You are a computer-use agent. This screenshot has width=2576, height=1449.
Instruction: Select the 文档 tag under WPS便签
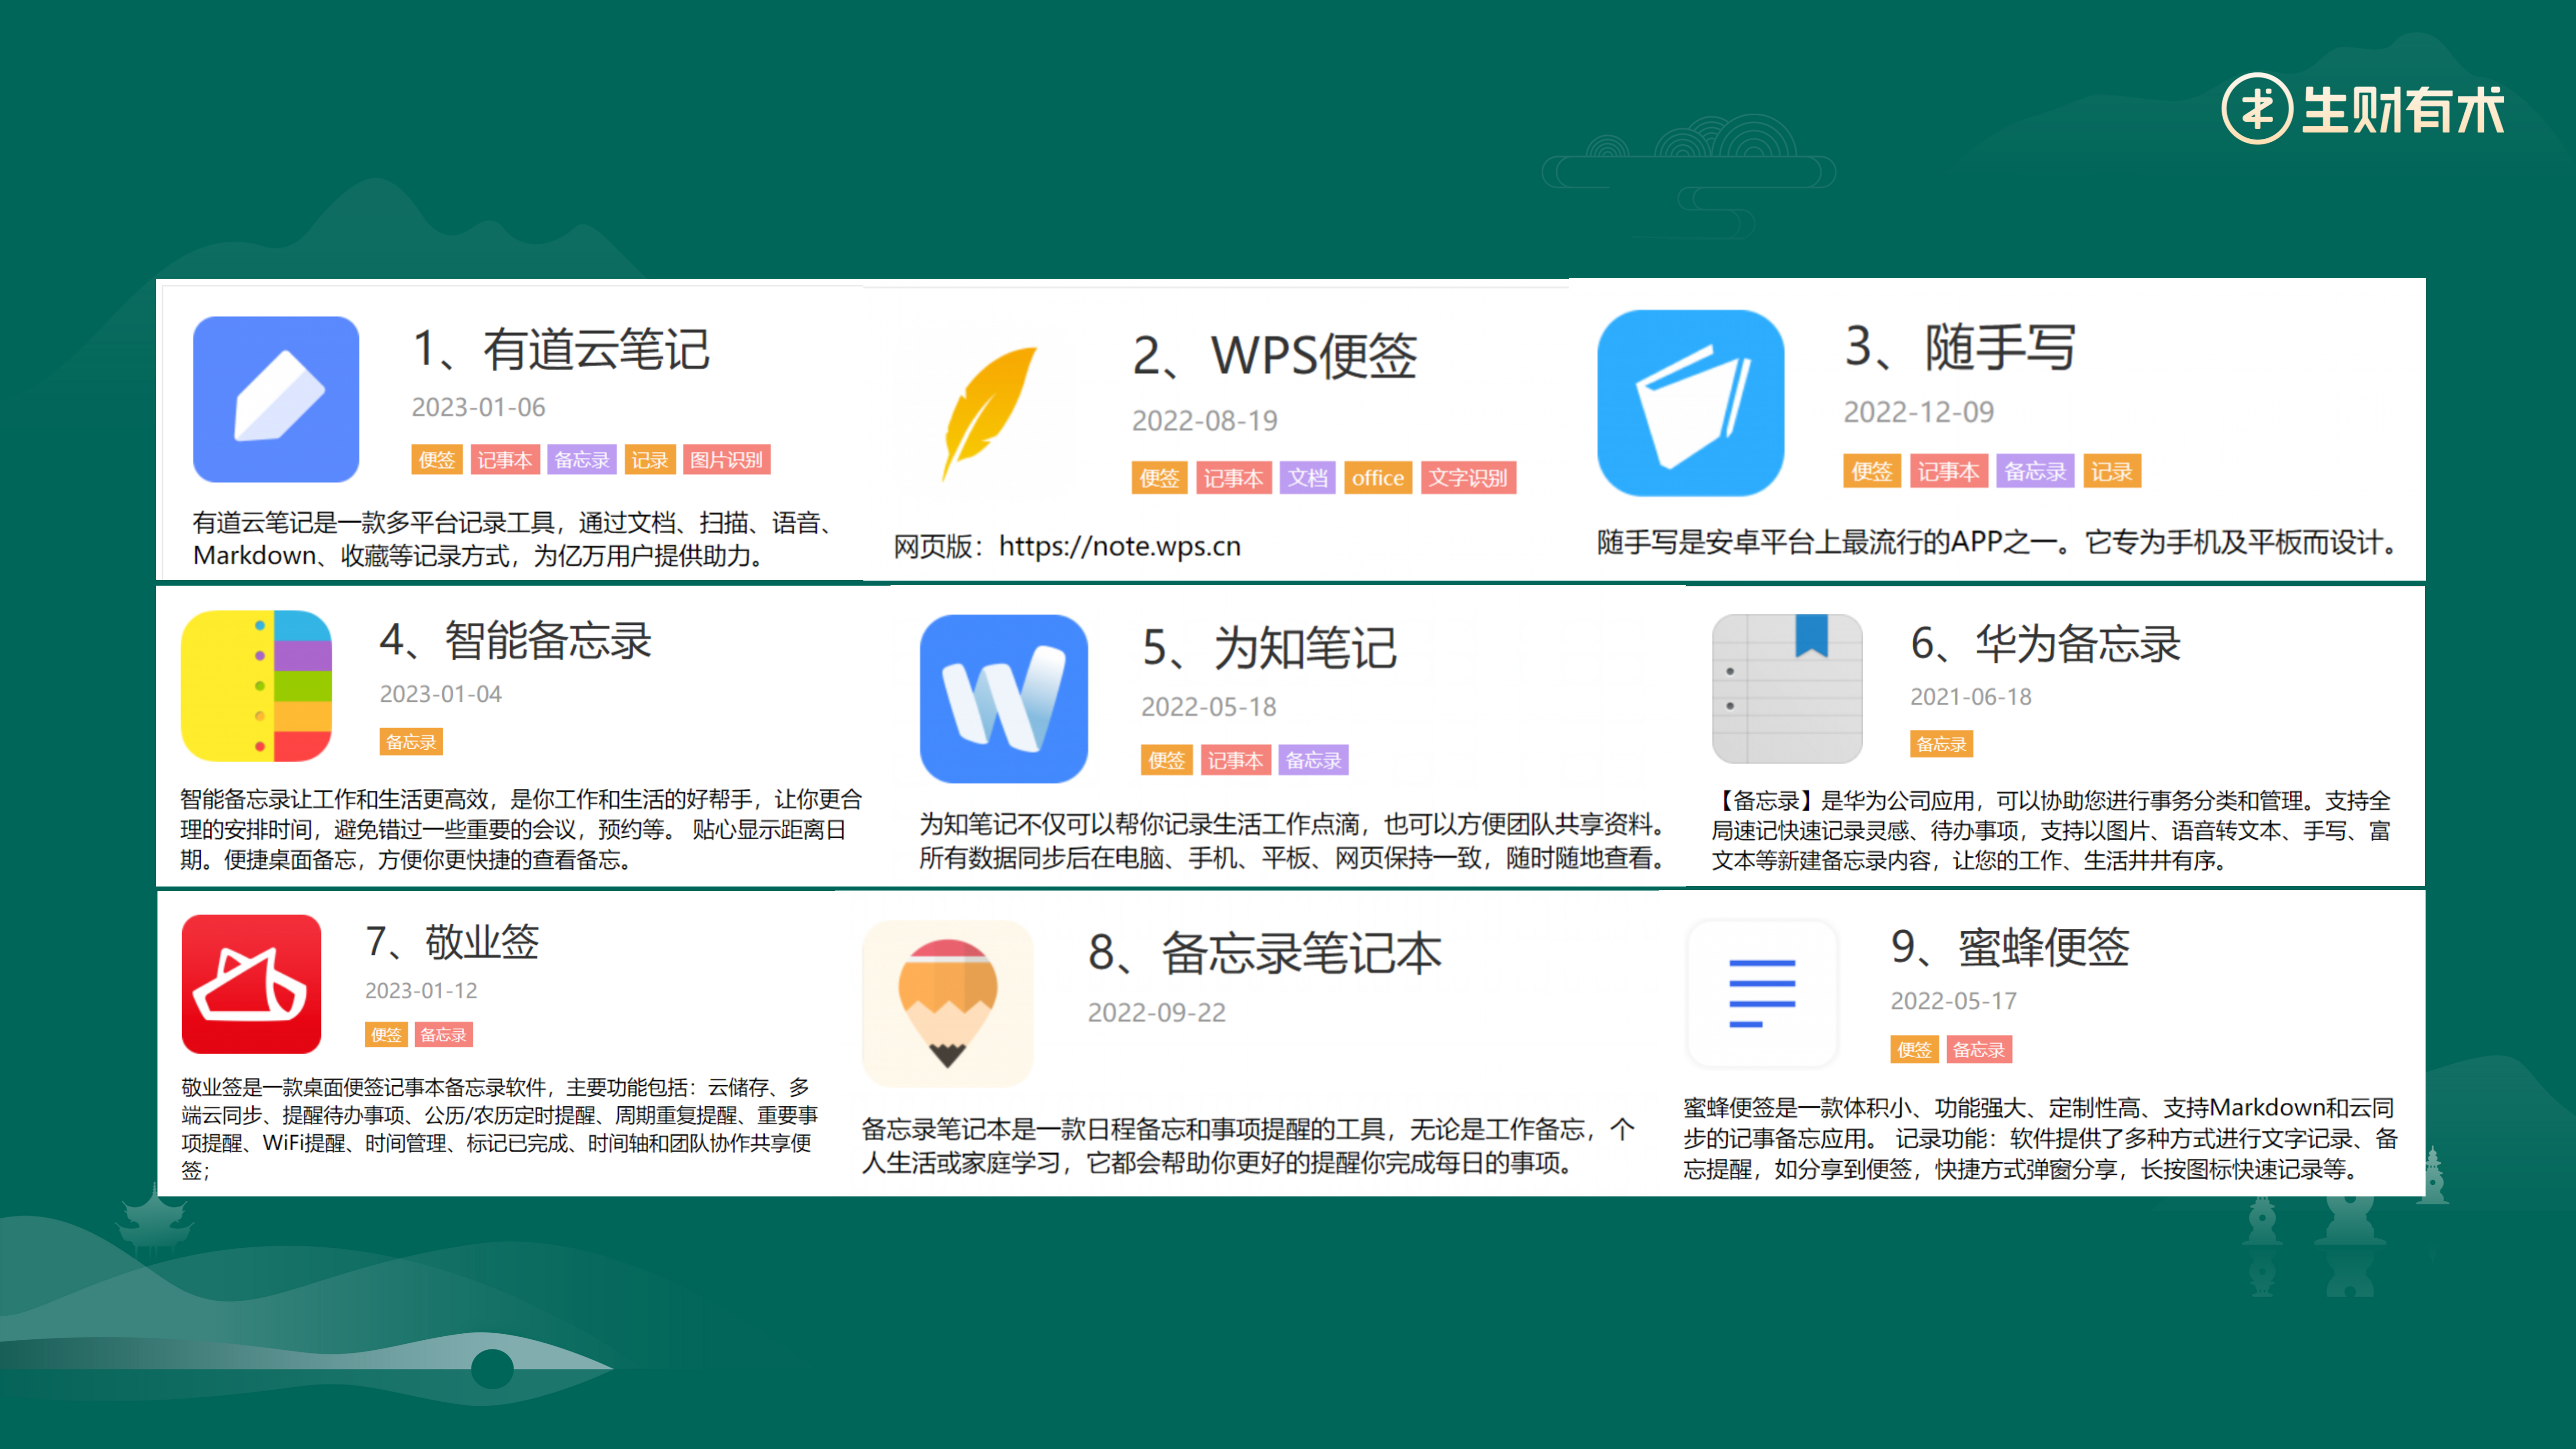coord(1308,478)
